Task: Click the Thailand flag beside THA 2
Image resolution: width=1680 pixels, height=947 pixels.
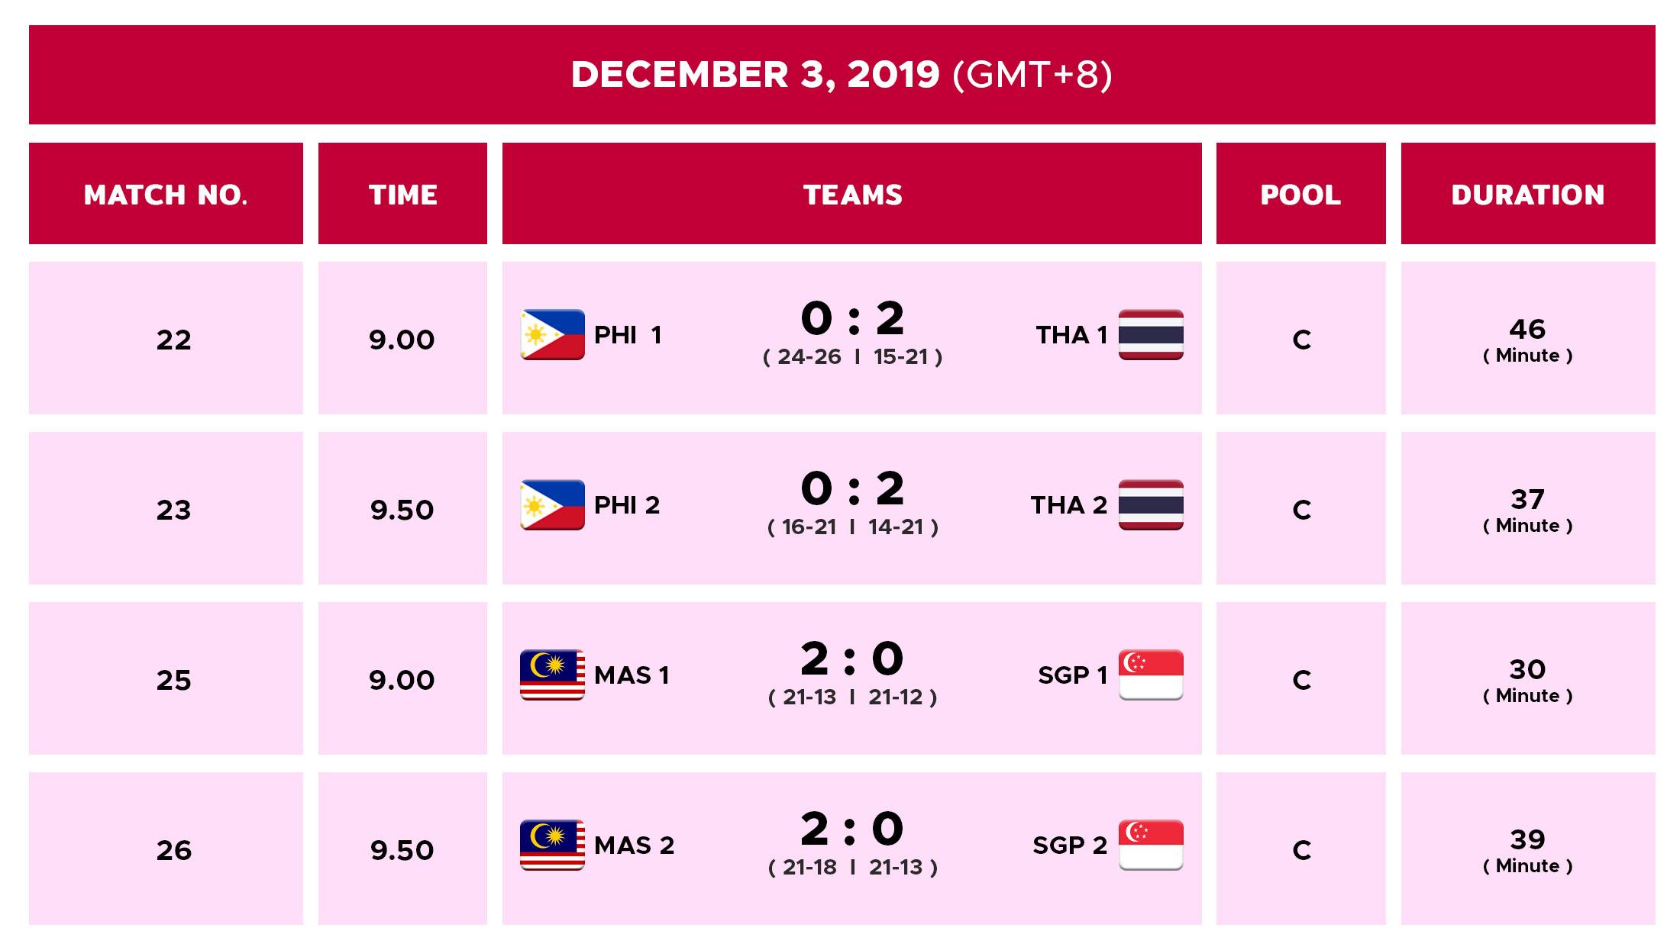Action: tap(1151, 504)
